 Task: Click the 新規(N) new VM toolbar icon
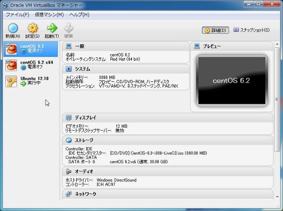coord(12,28)
